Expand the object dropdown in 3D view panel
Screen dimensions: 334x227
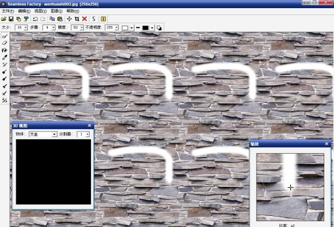click(54, 134)
